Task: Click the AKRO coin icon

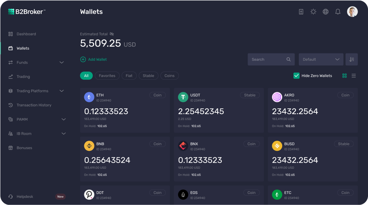Action: [277, 97]
